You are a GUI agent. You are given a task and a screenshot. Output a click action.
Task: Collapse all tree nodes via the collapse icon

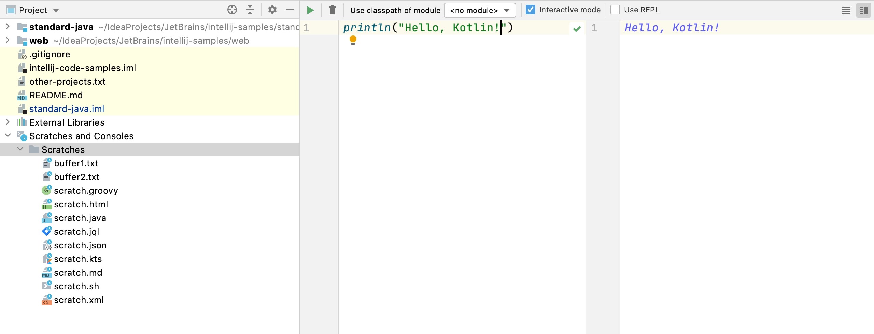(250, 10)
